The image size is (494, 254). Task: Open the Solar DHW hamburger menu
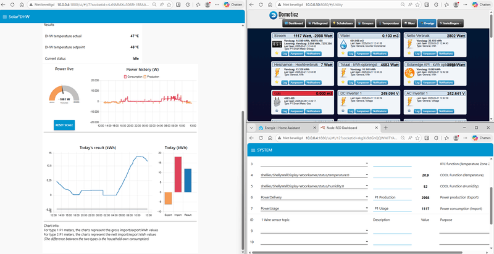[4, 17]
